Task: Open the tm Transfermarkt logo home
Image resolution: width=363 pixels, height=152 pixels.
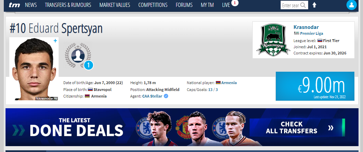Action: point(14,5)
